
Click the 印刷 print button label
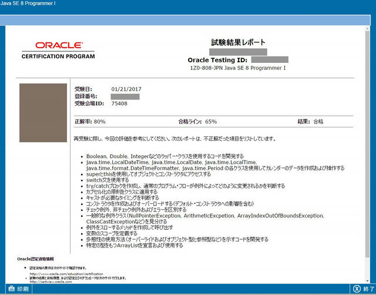click(23, 289)
